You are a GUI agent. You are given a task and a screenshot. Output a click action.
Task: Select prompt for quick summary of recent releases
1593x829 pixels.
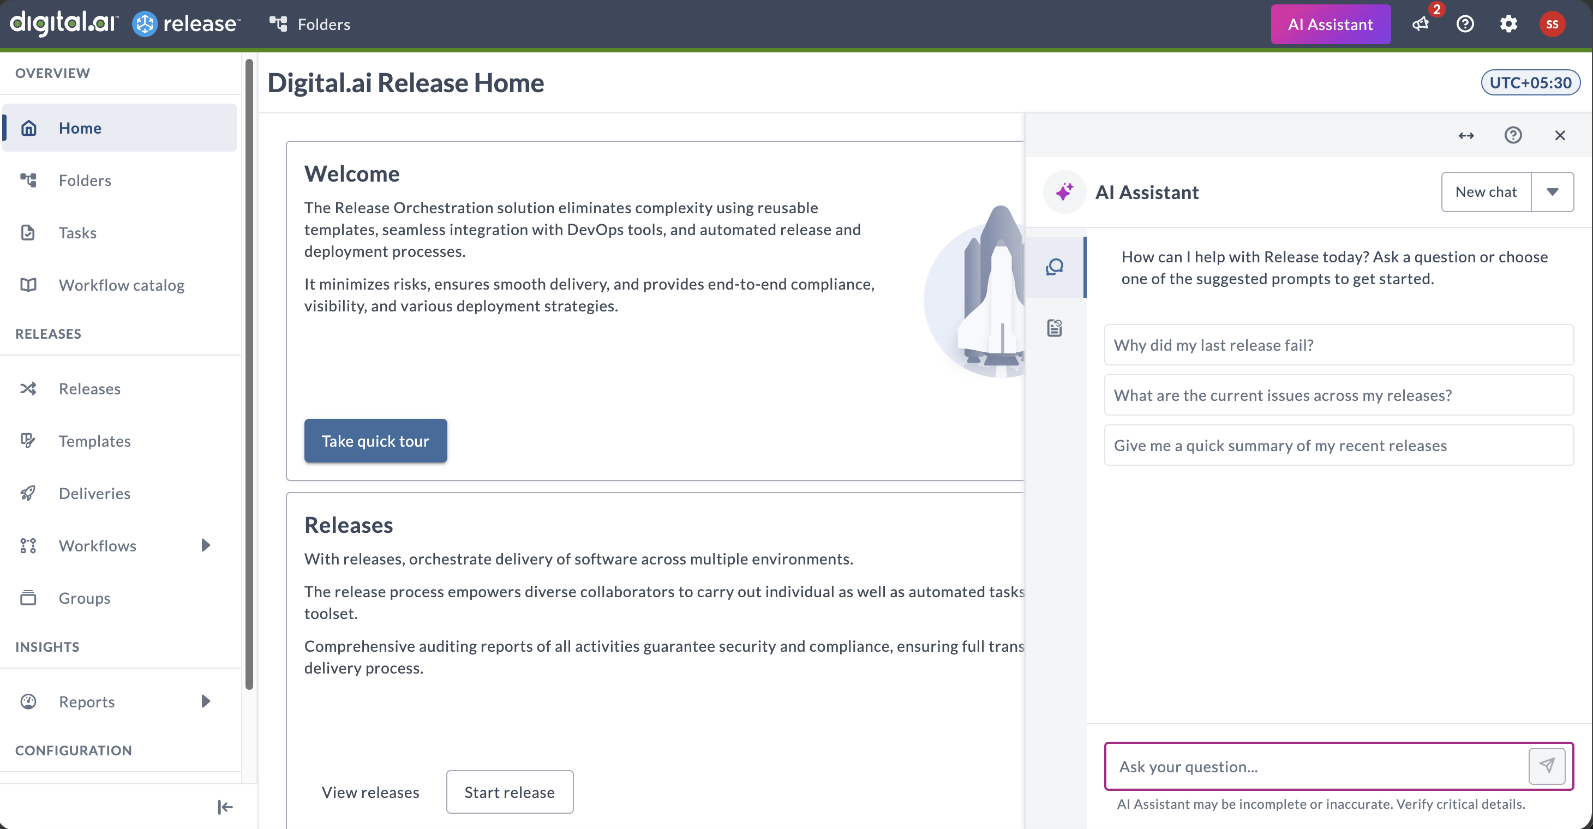(1339, 445)
